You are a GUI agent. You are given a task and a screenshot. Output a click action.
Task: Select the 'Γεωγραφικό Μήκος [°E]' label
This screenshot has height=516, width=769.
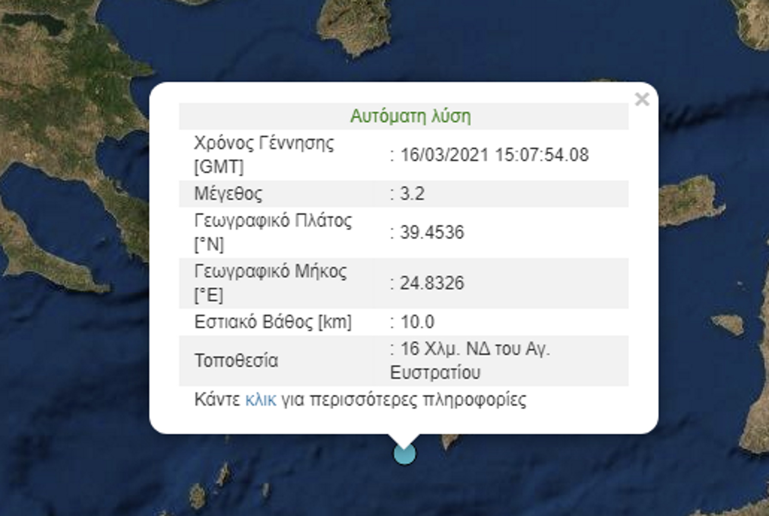pyautogui.click(x=270, y=283)
